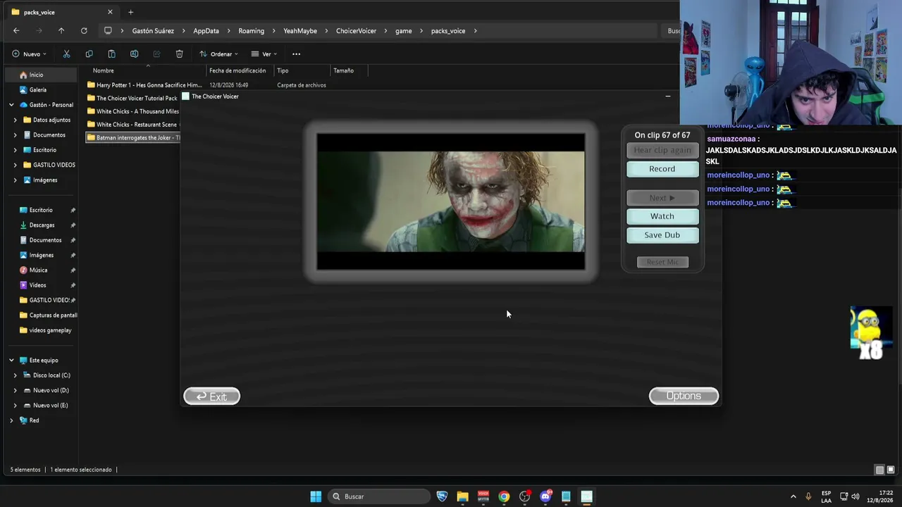This screenshot has width=902, height=507.
Task: Open the Windows Start menu
Action: [316, 496]
